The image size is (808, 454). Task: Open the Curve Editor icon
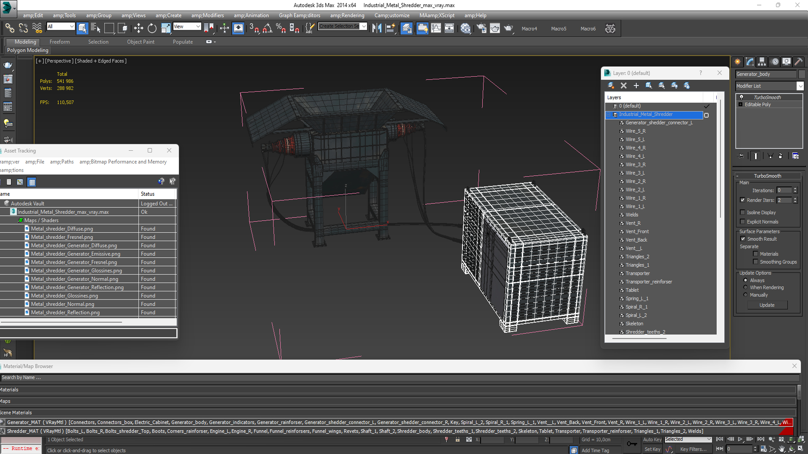coord(436,28)
